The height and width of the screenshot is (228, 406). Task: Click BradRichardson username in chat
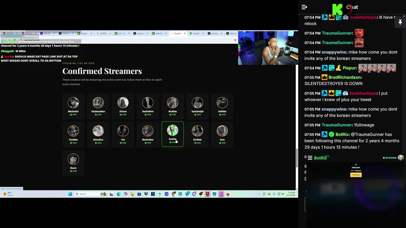(344, 77)
